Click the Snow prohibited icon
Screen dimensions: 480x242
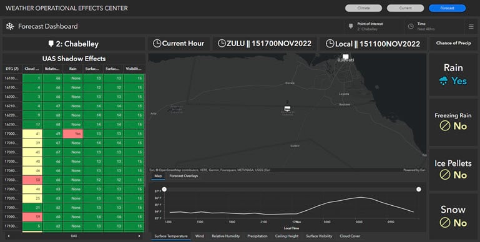[445, 223]
